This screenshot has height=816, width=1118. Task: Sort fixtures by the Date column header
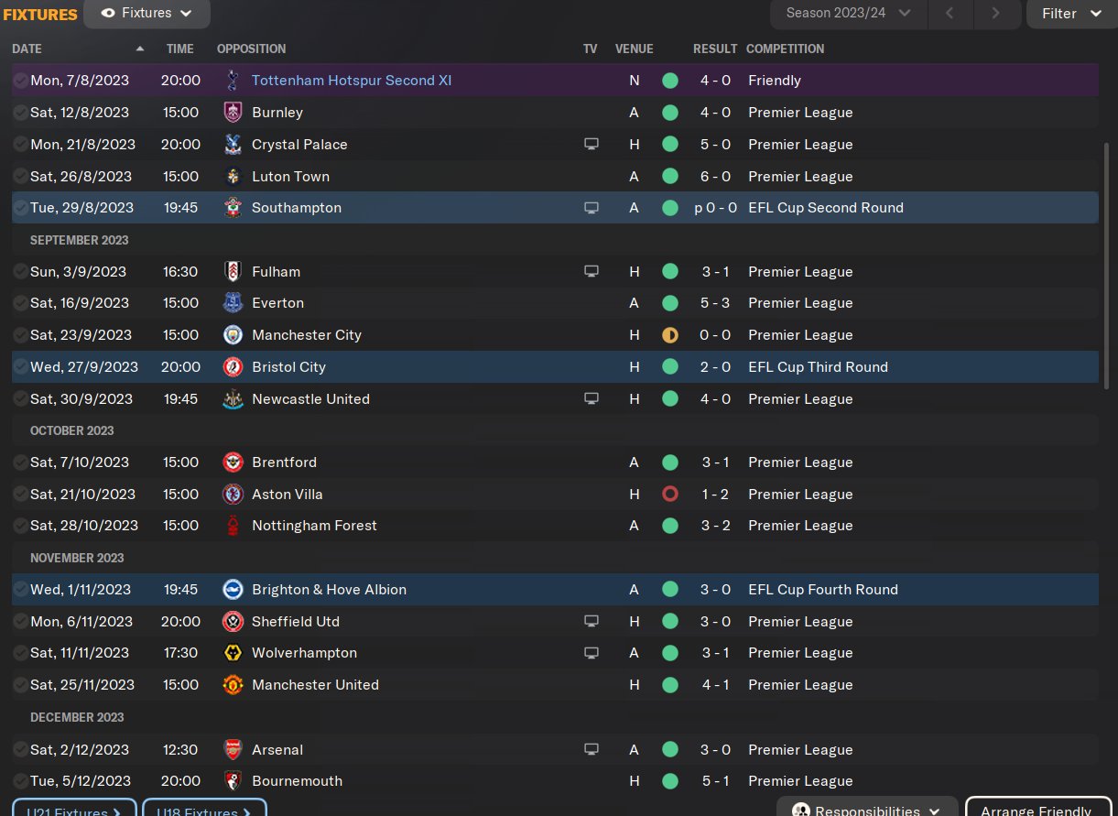[x=27, y=49]
